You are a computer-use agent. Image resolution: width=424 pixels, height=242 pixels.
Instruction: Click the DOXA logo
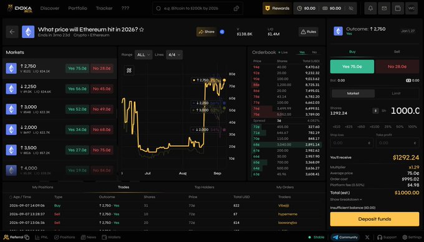tap(20, 8)
